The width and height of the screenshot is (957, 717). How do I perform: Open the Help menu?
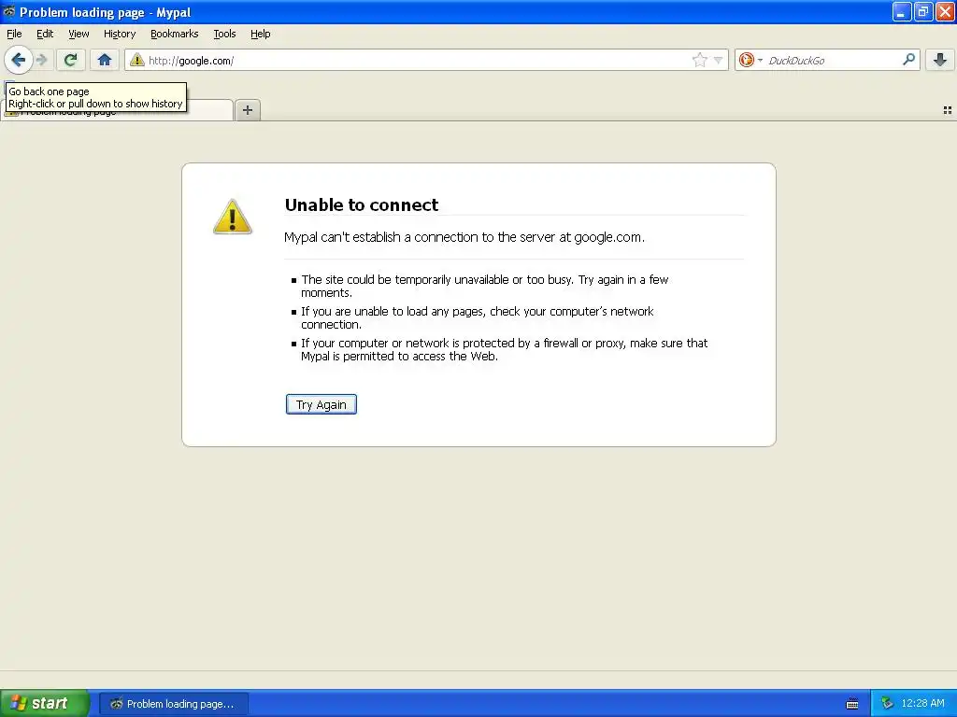click(260, 34)
